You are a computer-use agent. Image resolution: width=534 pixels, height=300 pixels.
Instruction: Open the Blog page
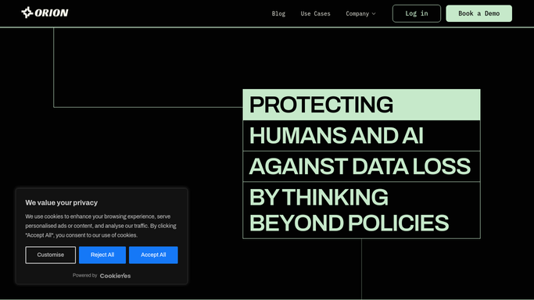tap(278, 13)
